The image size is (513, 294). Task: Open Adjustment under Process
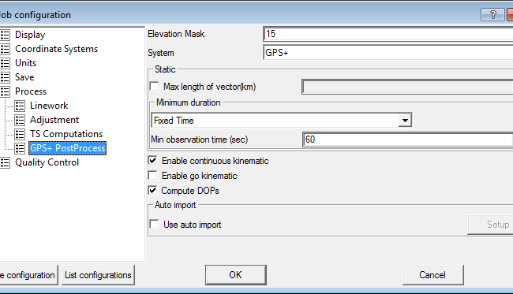click(x=54, y=120)
